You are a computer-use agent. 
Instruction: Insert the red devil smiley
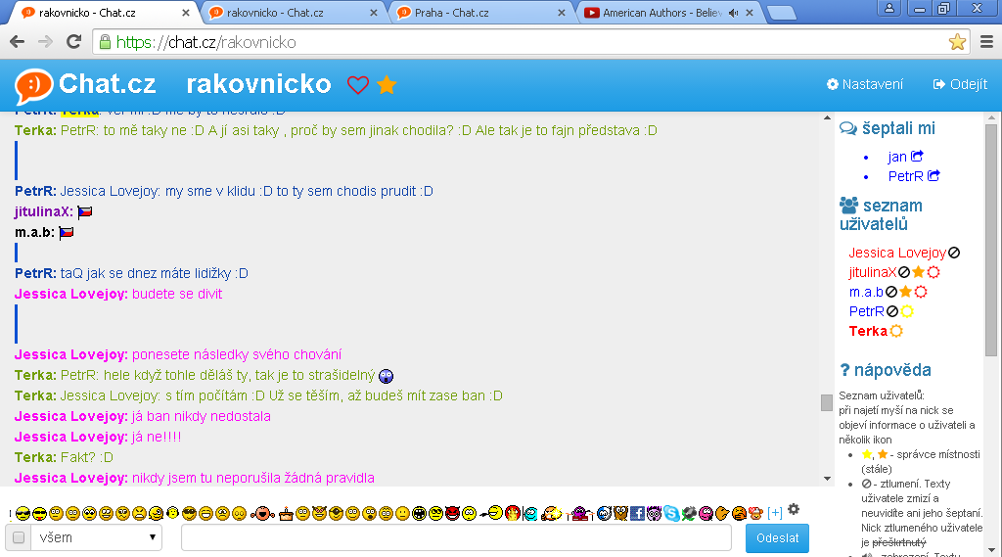click(x=452, y=513)
